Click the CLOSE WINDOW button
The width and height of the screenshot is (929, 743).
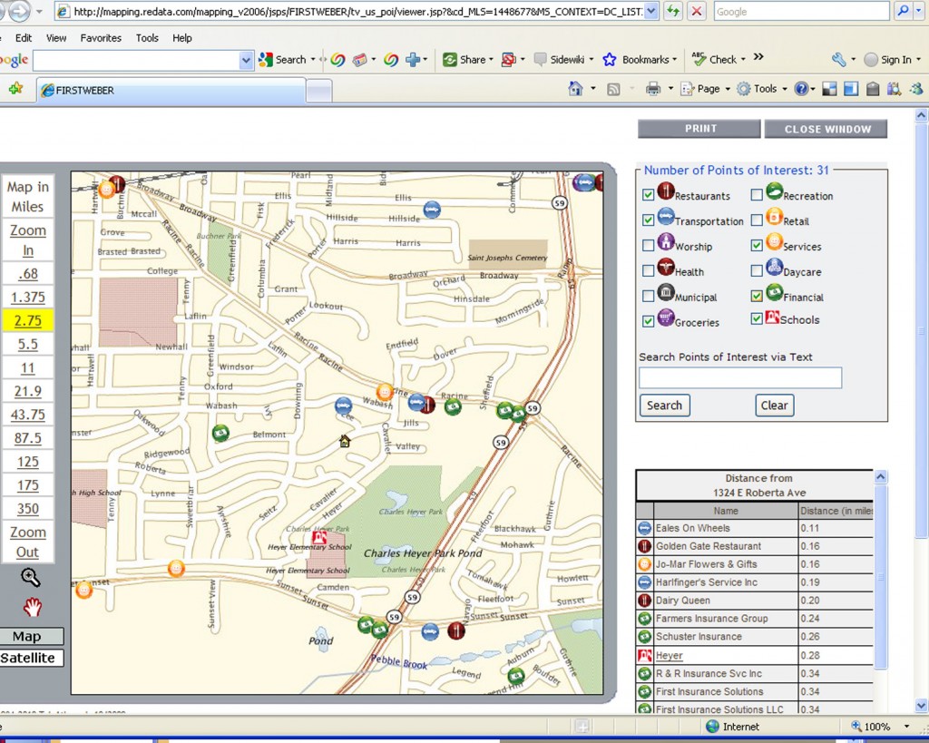click(826, 129)
